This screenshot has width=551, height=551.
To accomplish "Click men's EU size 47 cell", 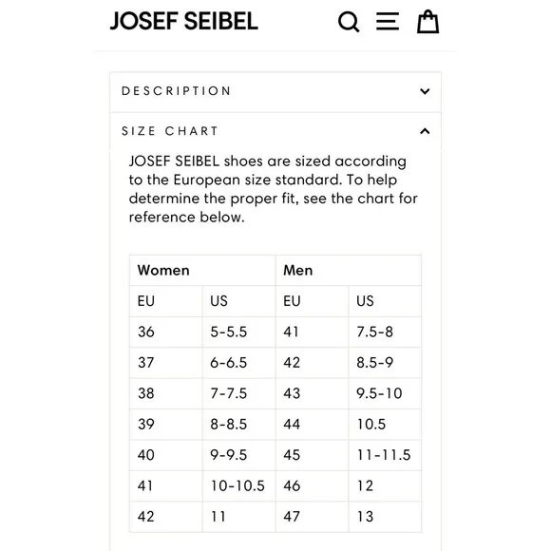I will [x=312, y=517].
